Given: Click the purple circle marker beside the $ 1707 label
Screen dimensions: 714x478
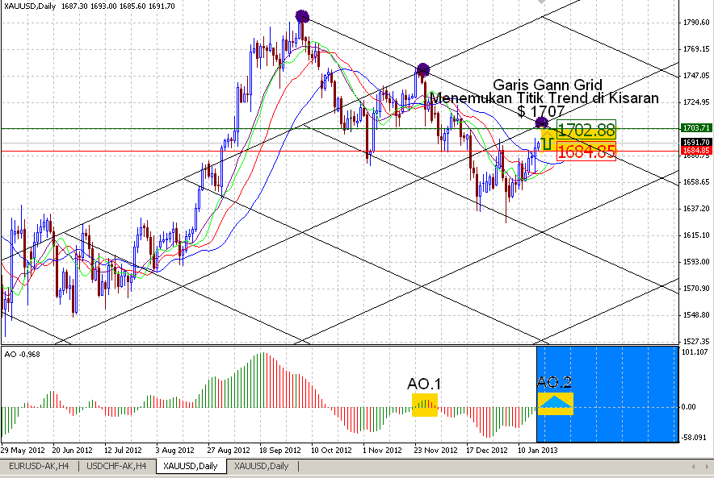Looking at the screenshot, I should [541, 123].
